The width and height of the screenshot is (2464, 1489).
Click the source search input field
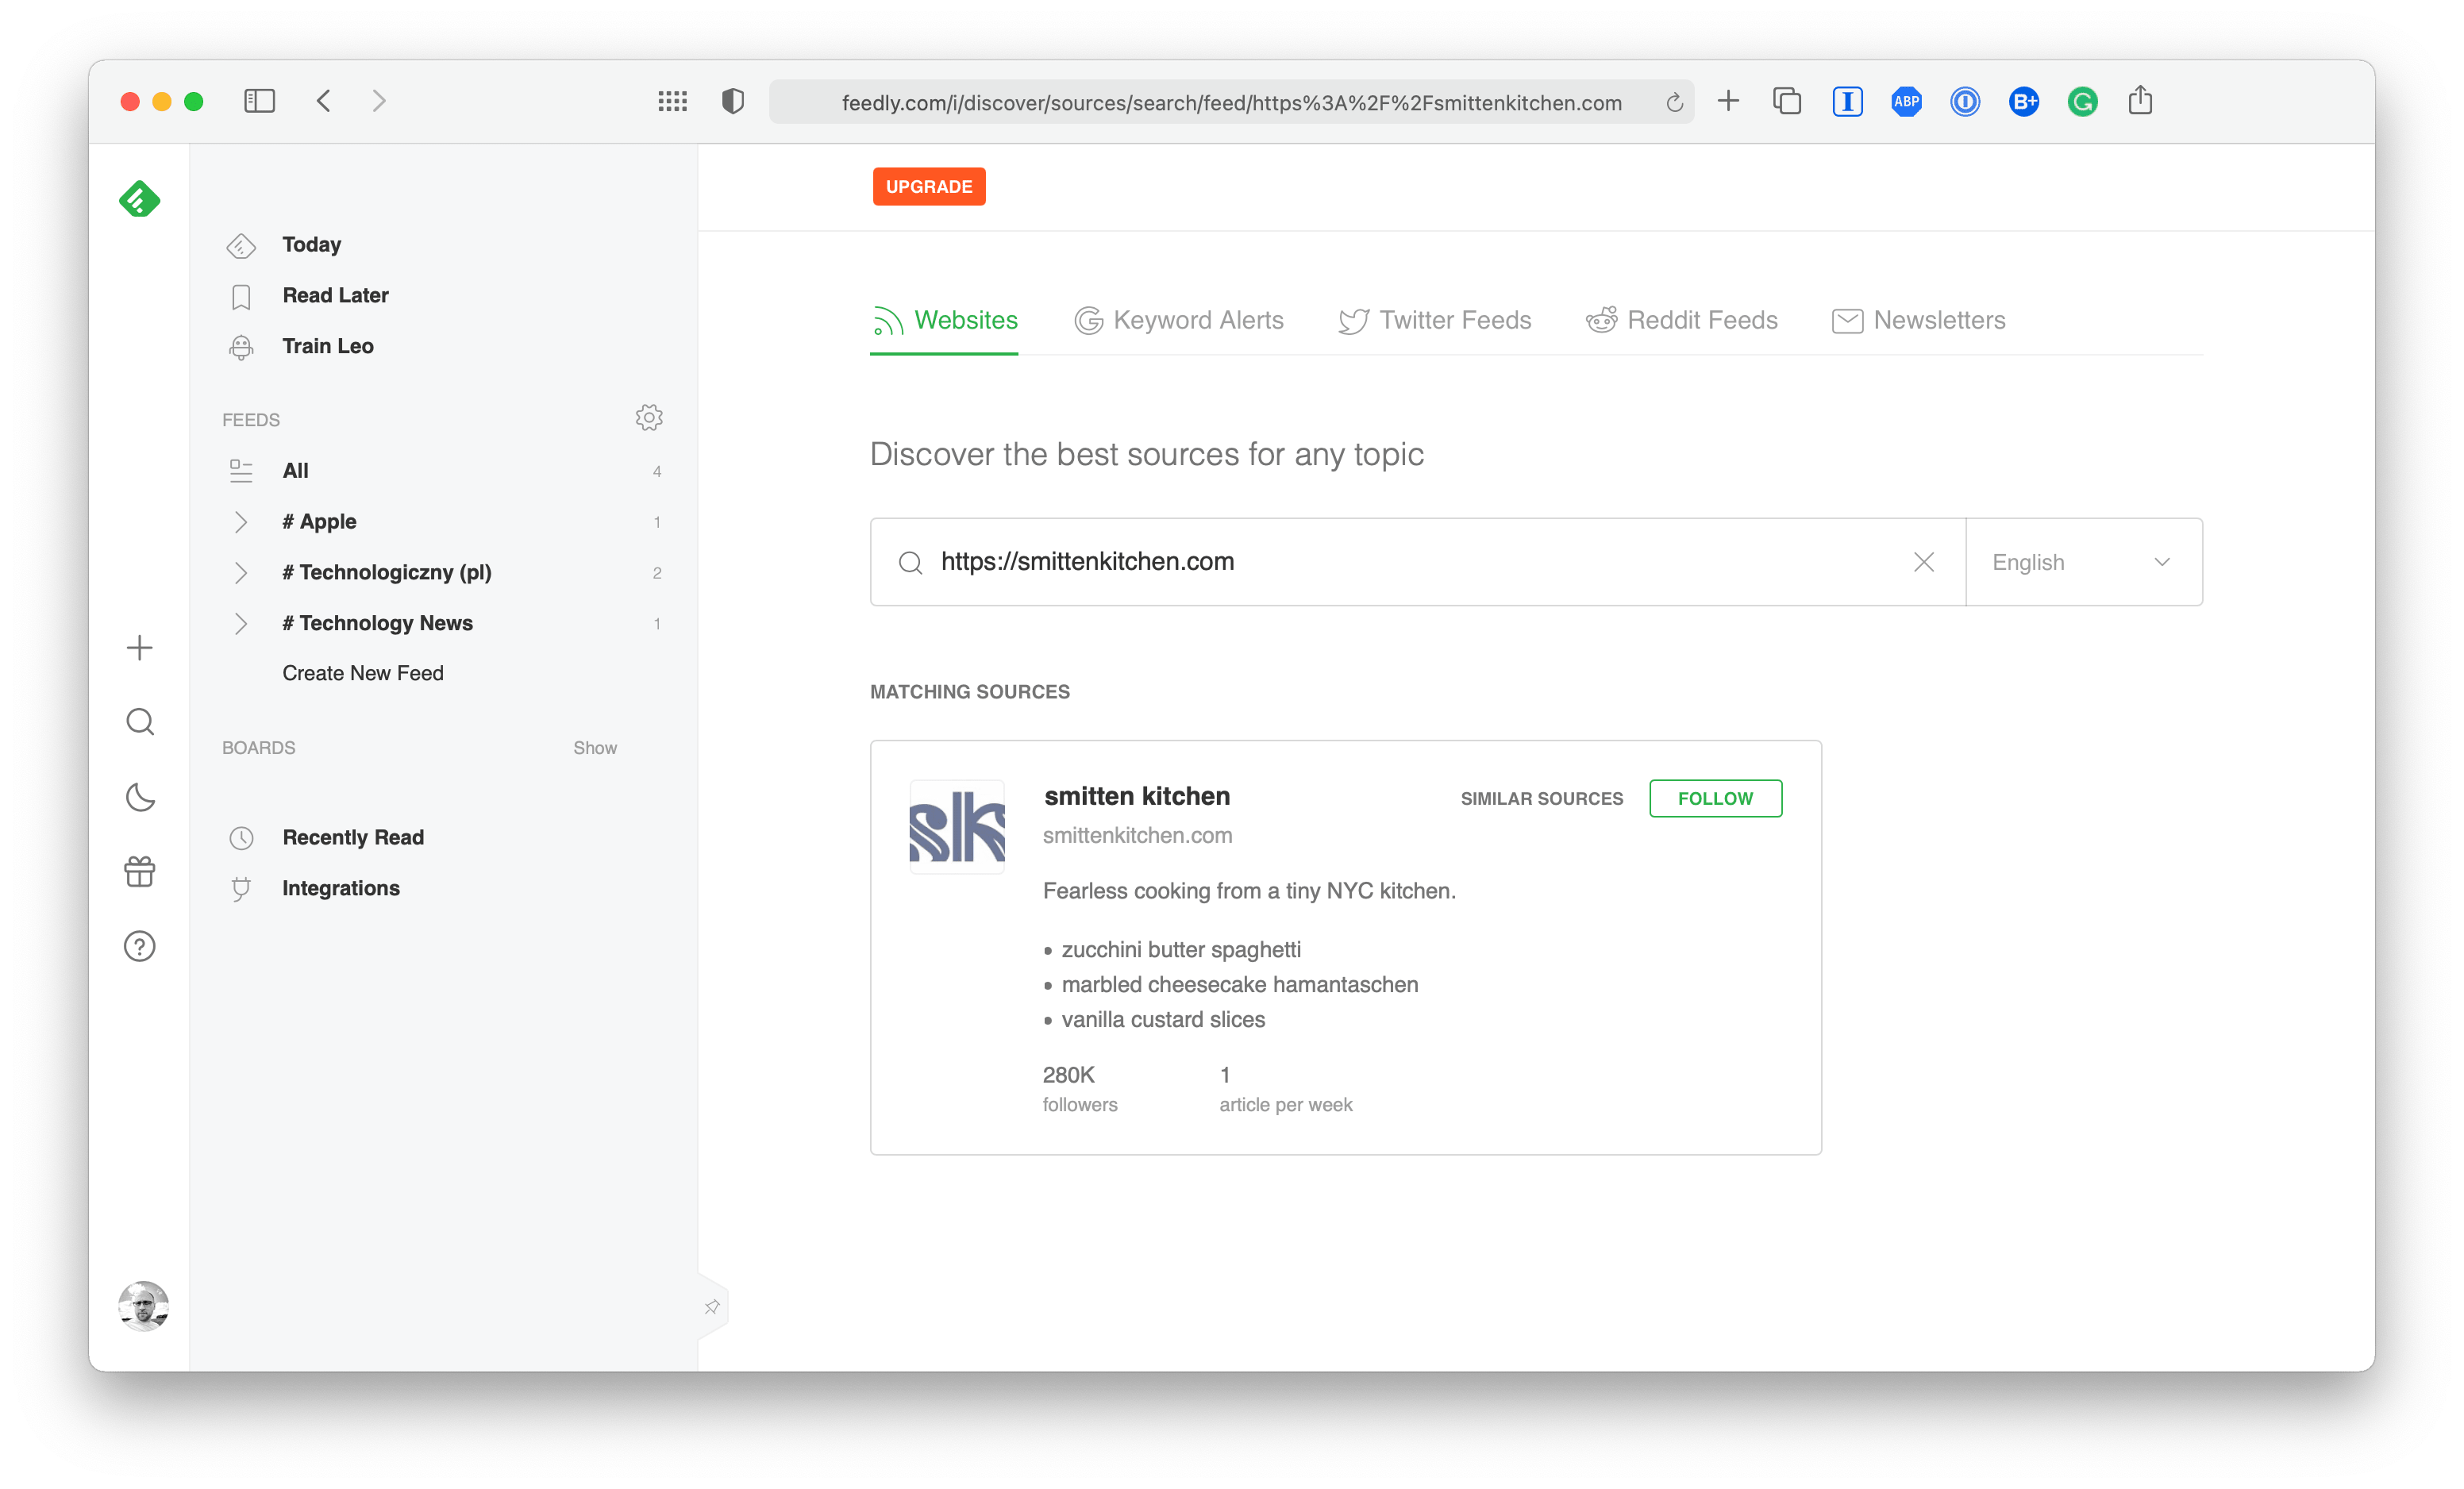[1418, 562]
